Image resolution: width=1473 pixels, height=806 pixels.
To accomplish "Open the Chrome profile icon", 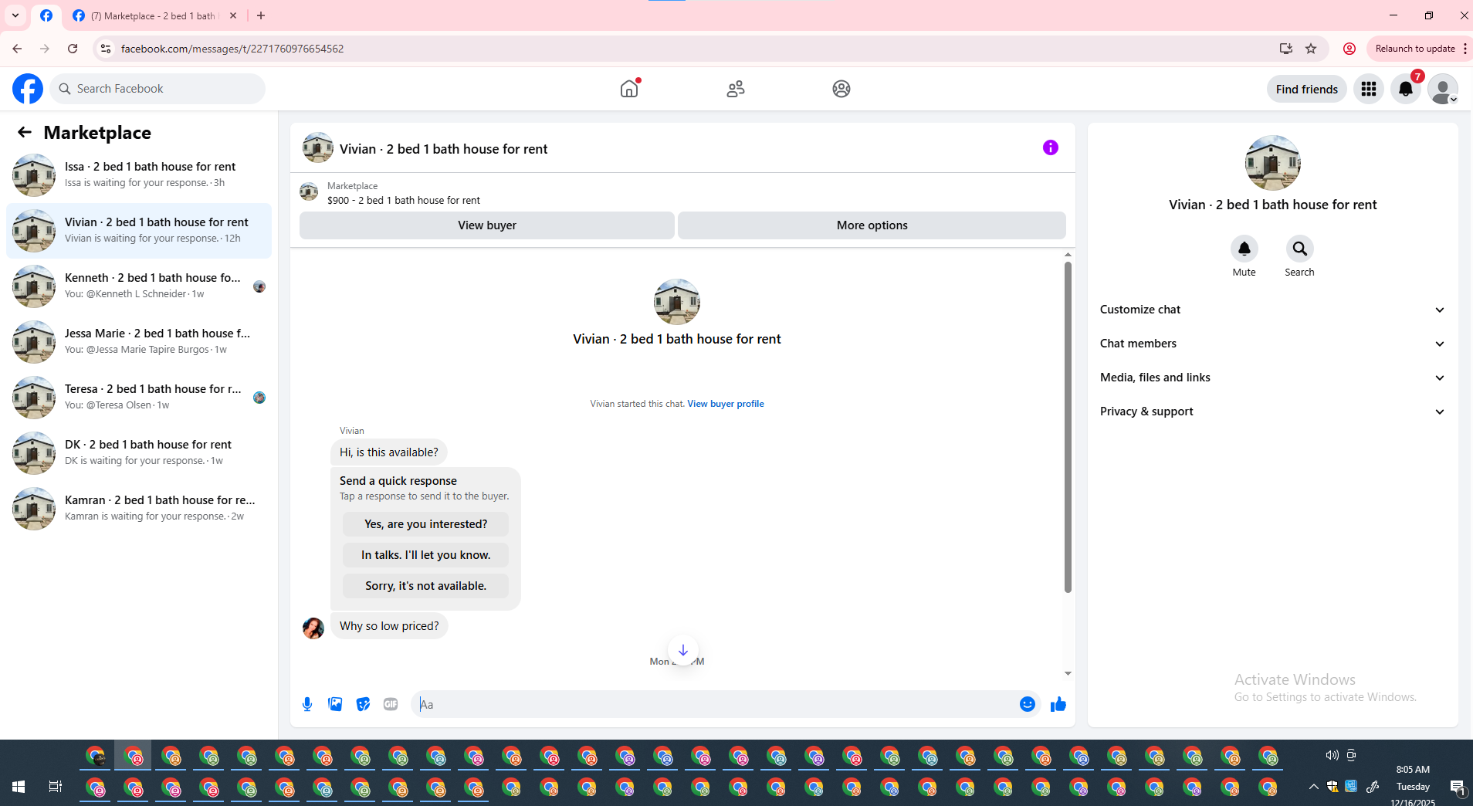I will 1349,49.
